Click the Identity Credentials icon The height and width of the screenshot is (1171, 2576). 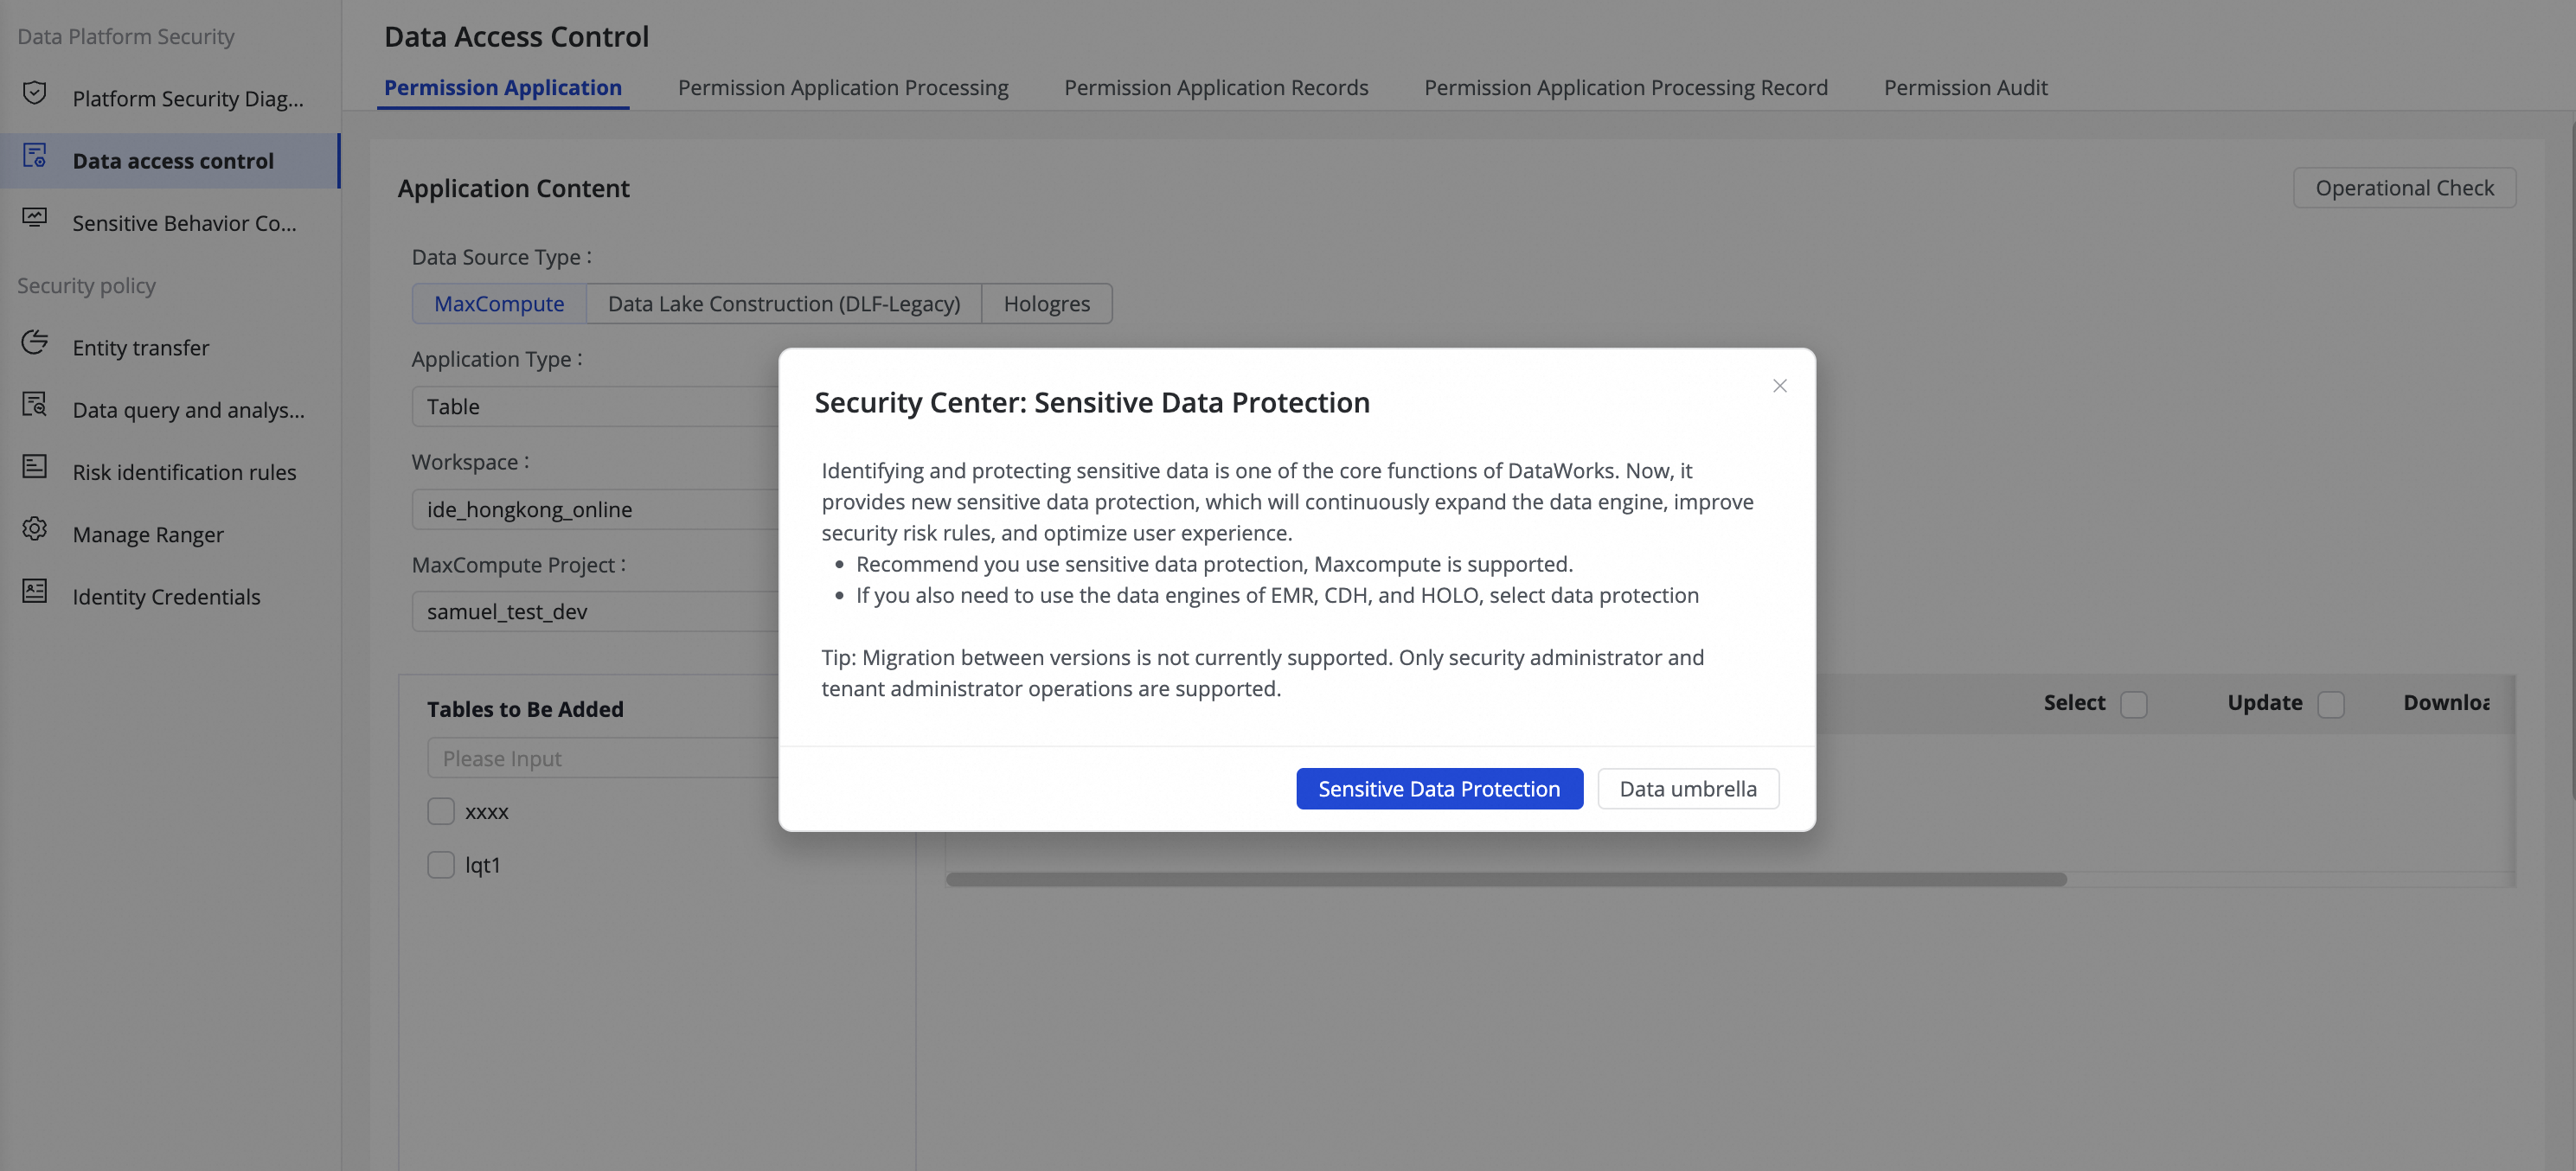[35, 592]
